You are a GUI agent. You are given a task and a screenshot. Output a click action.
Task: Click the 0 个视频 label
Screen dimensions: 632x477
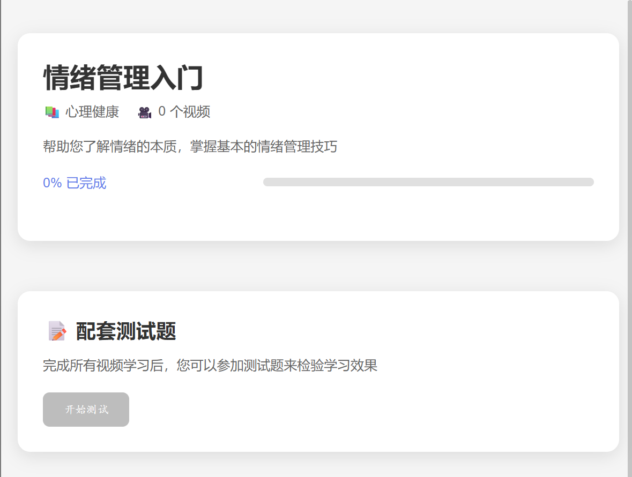[x=184, y=112]
